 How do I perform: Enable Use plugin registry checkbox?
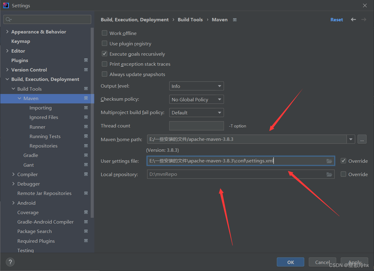(104, 43)
